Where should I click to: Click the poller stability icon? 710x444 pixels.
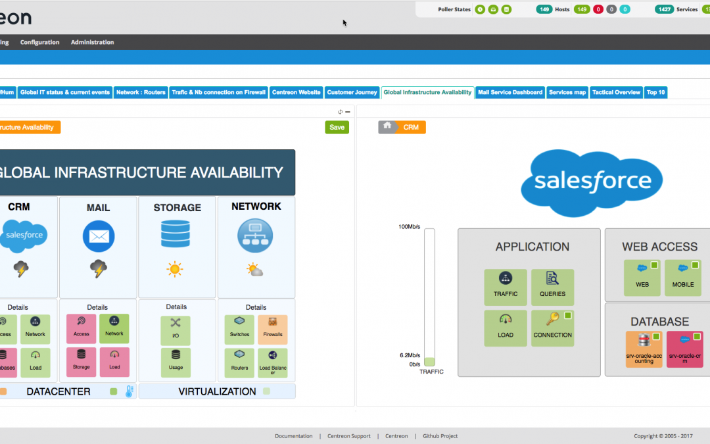click(x=493, y=9)
